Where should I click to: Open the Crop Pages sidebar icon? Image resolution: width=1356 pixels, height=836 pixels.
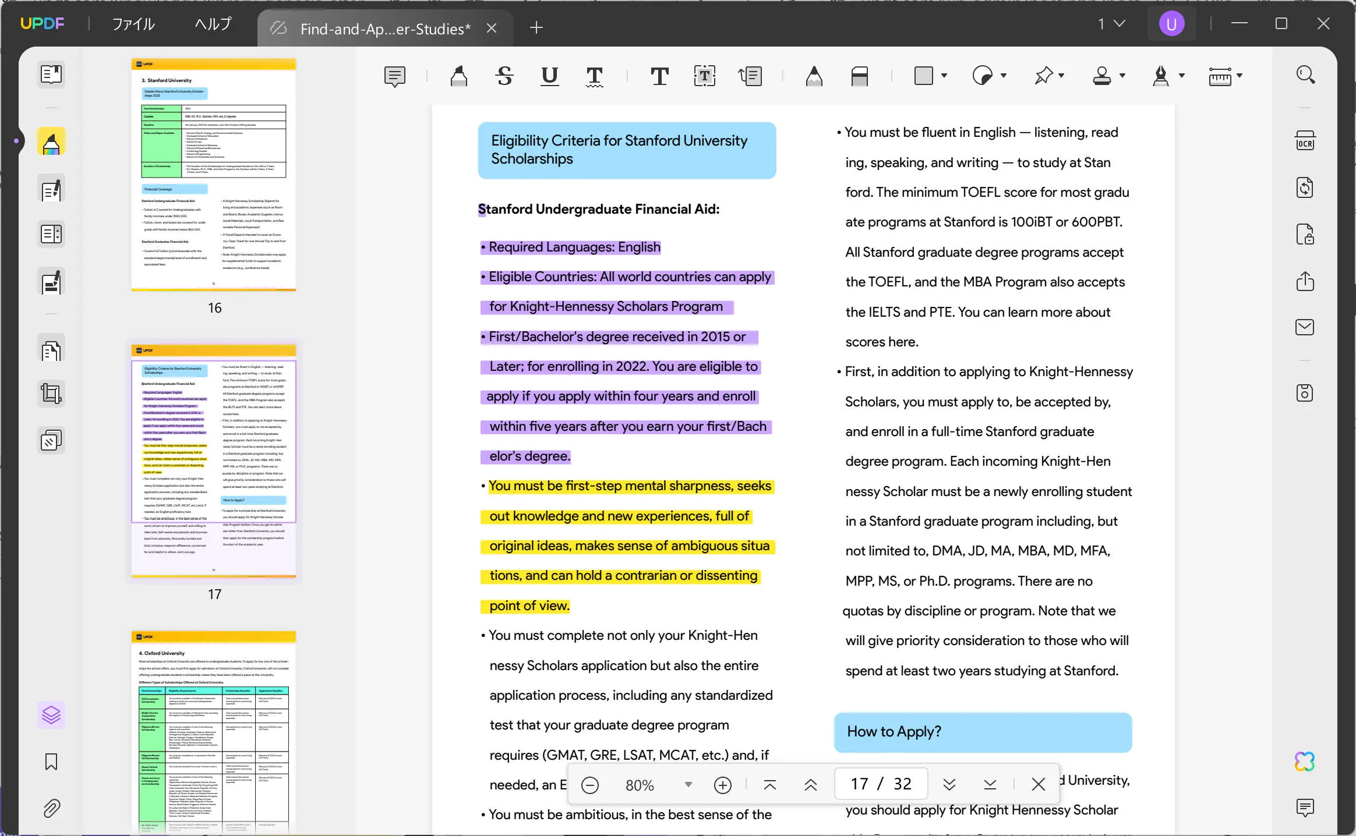[51, 394]
